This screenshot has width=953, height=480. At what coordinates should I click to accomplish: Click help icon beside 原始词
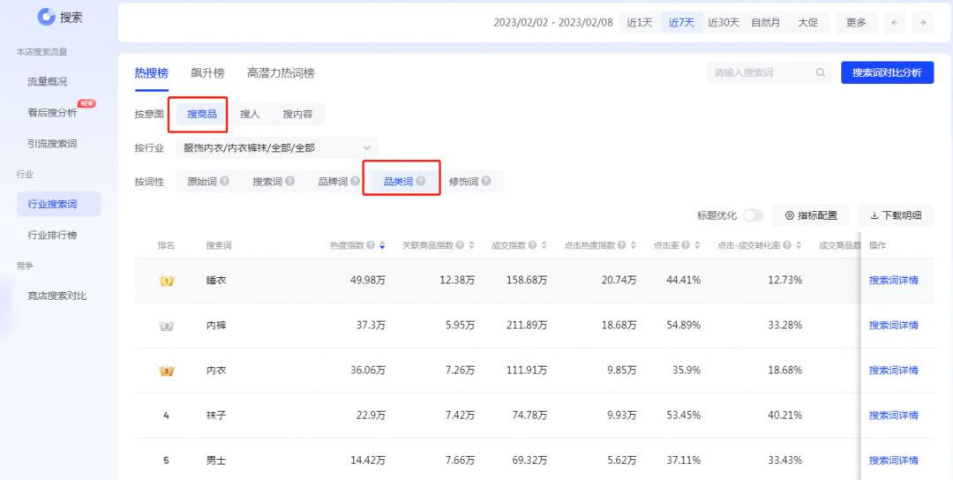click(224, 181)
